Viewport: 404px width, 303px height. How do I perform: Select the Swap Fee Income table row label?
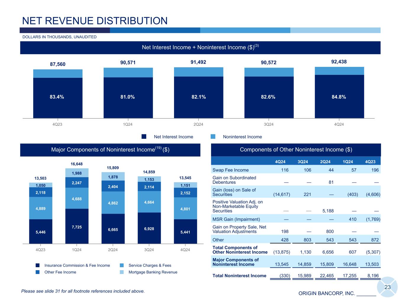pos(231,170)
